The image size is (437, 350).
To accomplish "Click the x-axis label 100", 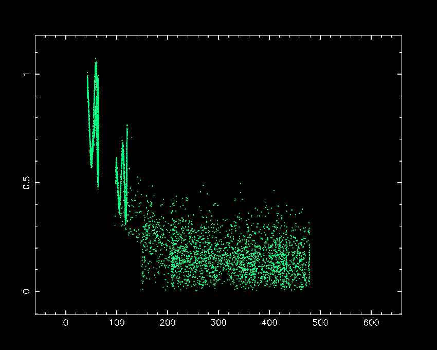I will click(117, 323).
